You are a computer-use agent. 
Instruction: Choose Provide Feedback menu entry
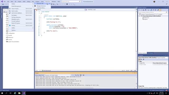point(21,21)
